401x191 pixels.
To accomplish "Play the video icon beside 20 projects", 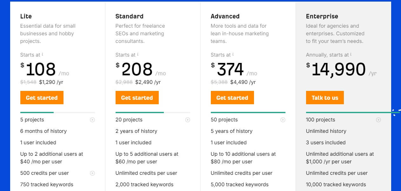I will point(188,120).
